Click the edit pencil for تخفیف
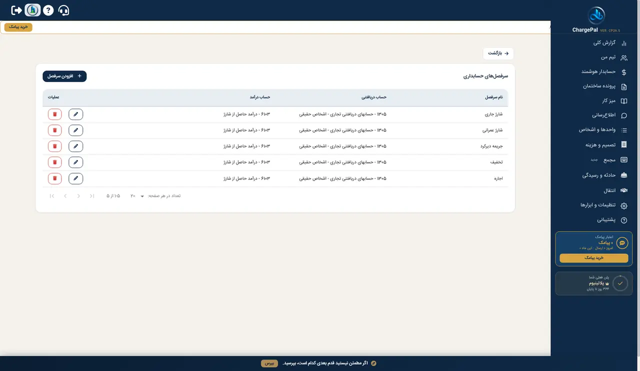The height and width of the screenshot is (371, 640). pos(76,162)
